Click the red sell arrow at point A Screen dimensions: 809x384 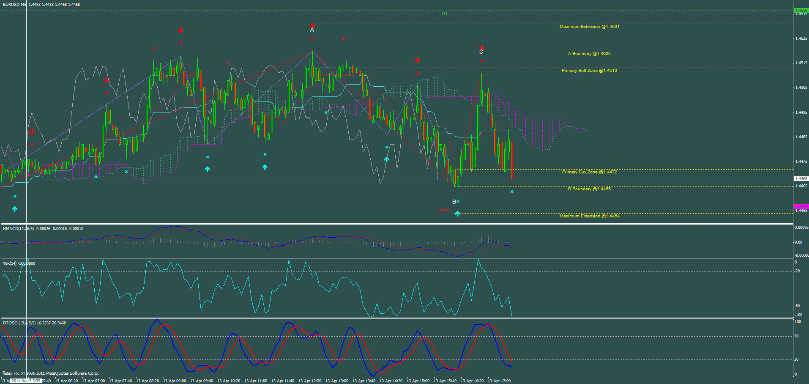[x=312, y=25]
